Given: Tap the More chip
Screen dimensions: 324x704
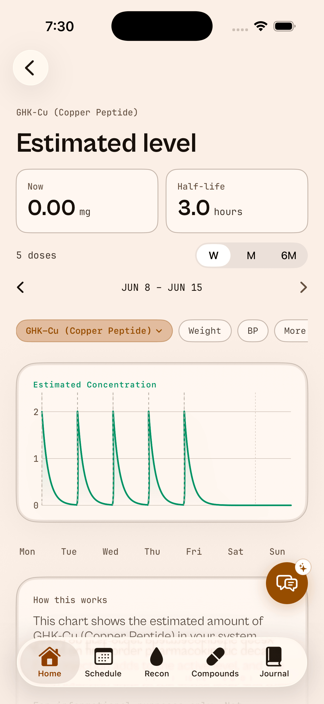Looking at the screenshot, I should click(291, 331).
